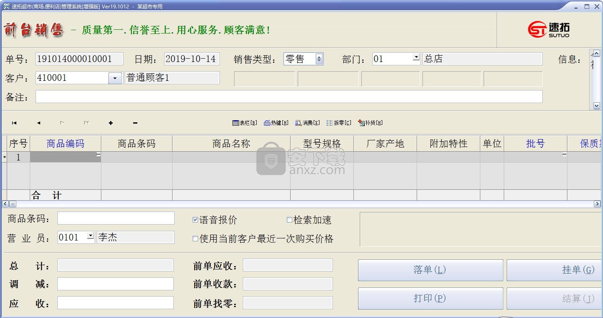
Task: Click the 调减 input field
Action: coord(116,284)
